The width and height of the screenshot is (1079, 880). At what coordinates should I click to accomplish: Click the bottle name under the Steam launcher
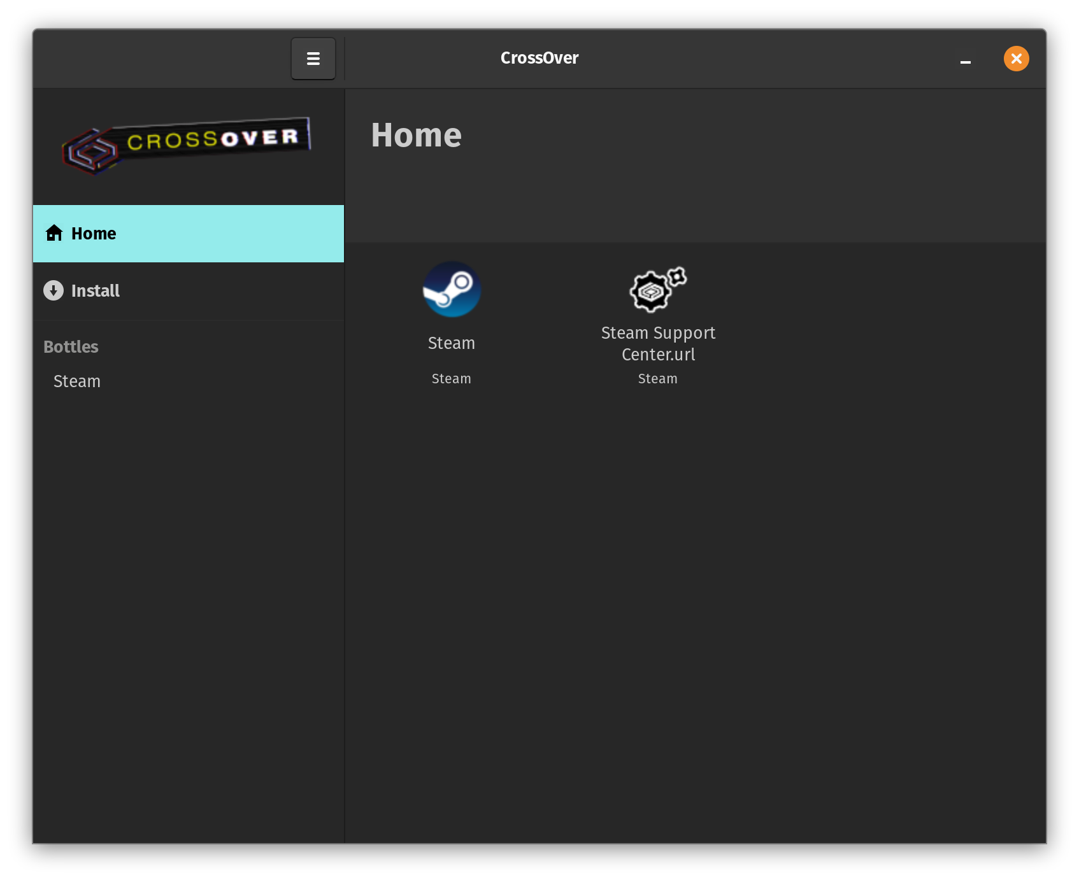(452, 379)
